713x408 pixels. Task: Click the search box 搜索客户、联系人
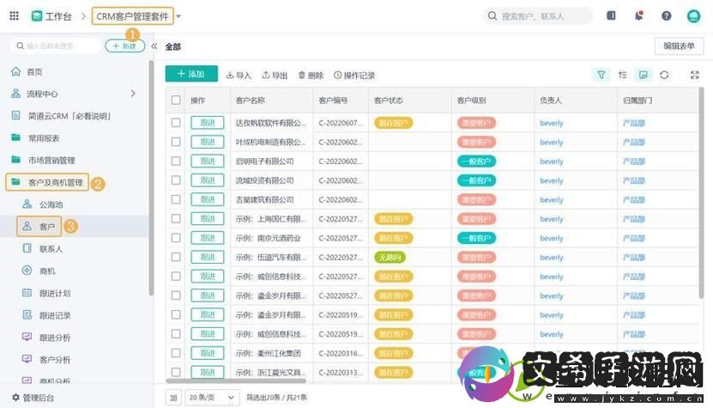(x=538, y=16)
